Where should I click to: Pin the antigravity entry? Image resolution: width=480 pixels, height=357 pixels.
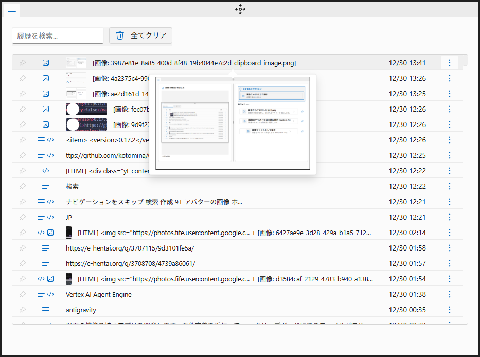(22, 310)
